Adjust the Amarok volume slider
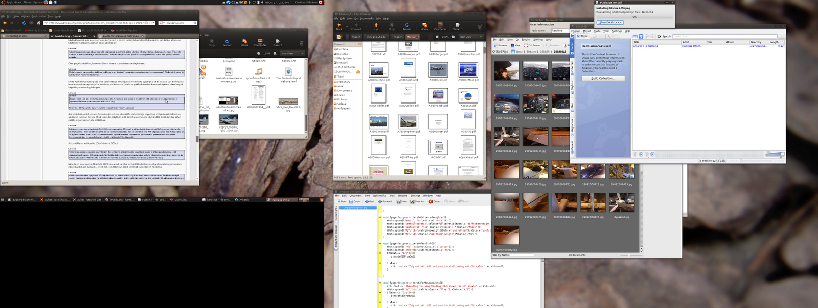Viewport: 818px width, 308px height. (x=775, y=153)
